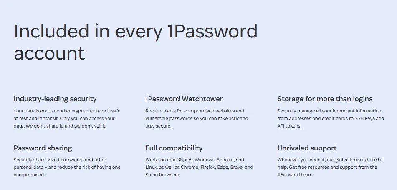Select the SSH keys and API tokens text
Screen dimensions: 397x190
tap(331, 118)
